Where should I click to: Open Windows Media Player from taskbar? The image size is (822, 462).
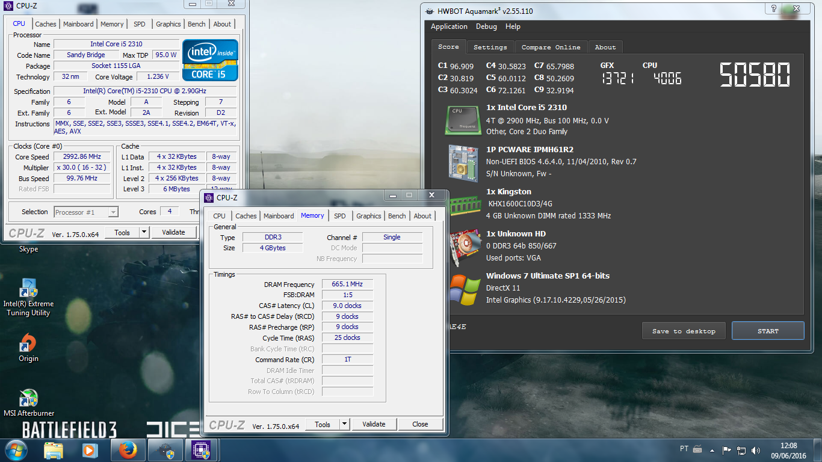[90, 450]
